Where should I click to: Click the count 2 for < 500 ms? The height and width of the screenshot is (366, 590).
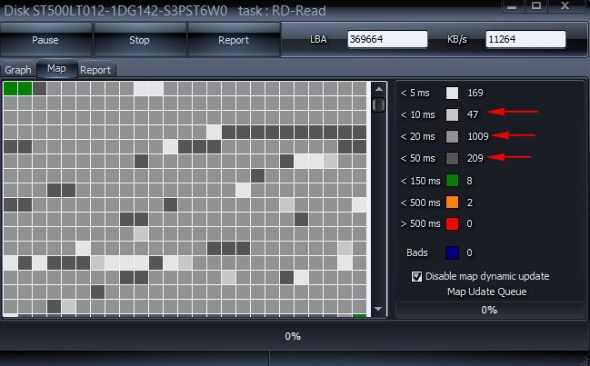(470, 203)
